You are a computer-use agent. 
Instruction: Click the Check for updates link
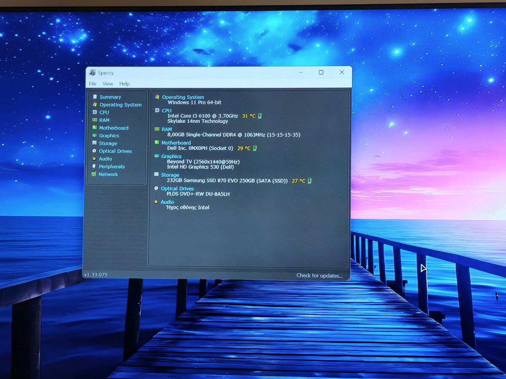click(320, 275)
